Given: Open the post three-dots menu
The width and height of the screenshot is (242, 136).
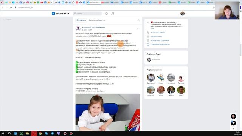Looking at the screenshot, I should (x=138, y=29).
